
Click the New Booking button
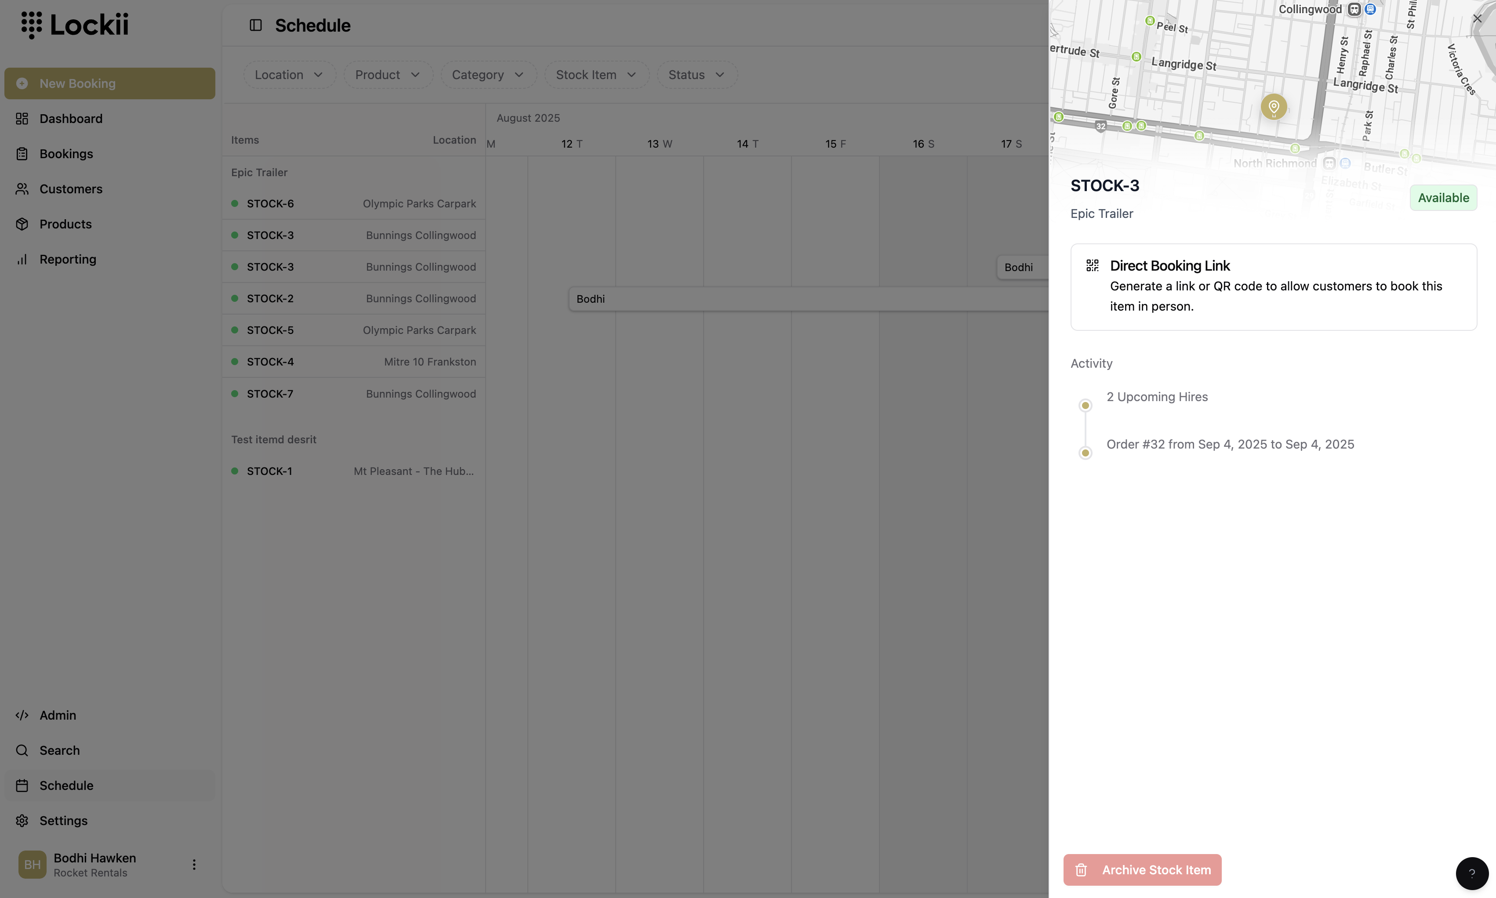point(109,83)
